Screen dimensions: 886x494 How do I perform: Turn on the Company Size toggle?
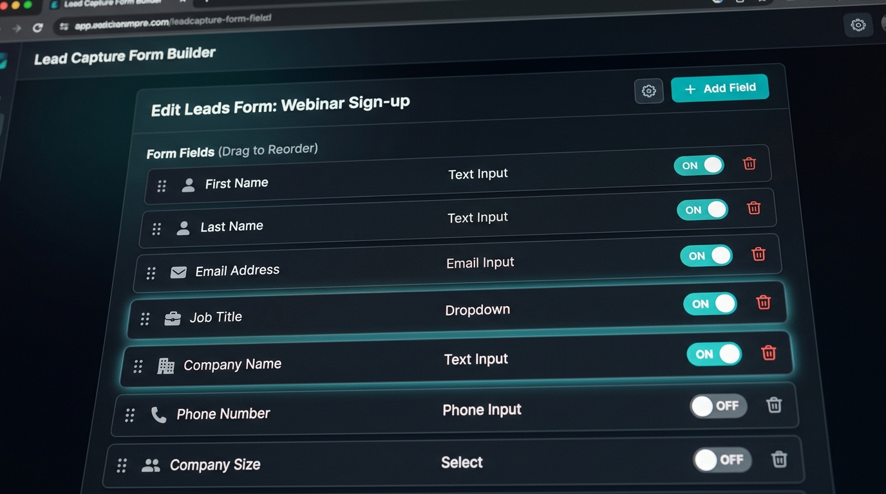[x=722, y=460]
